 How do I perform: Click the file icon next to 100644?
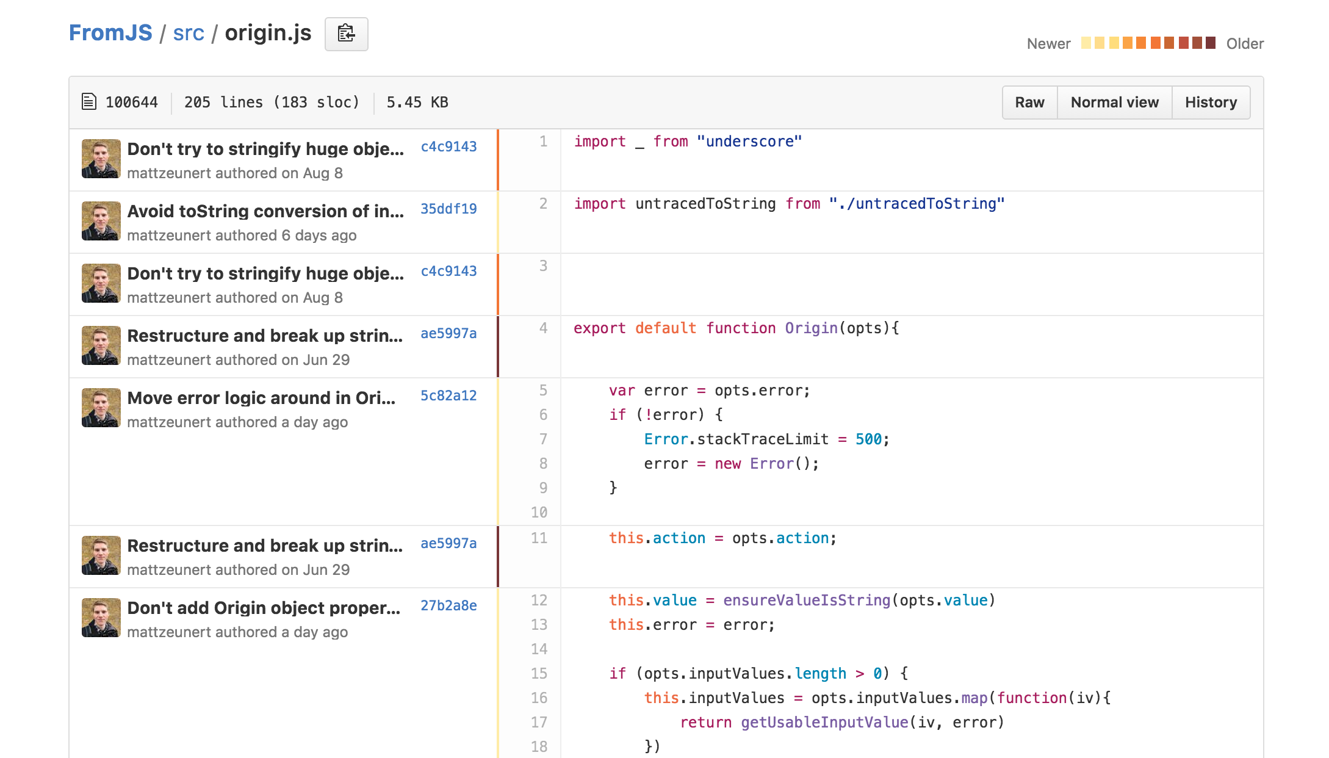point(90,101)
